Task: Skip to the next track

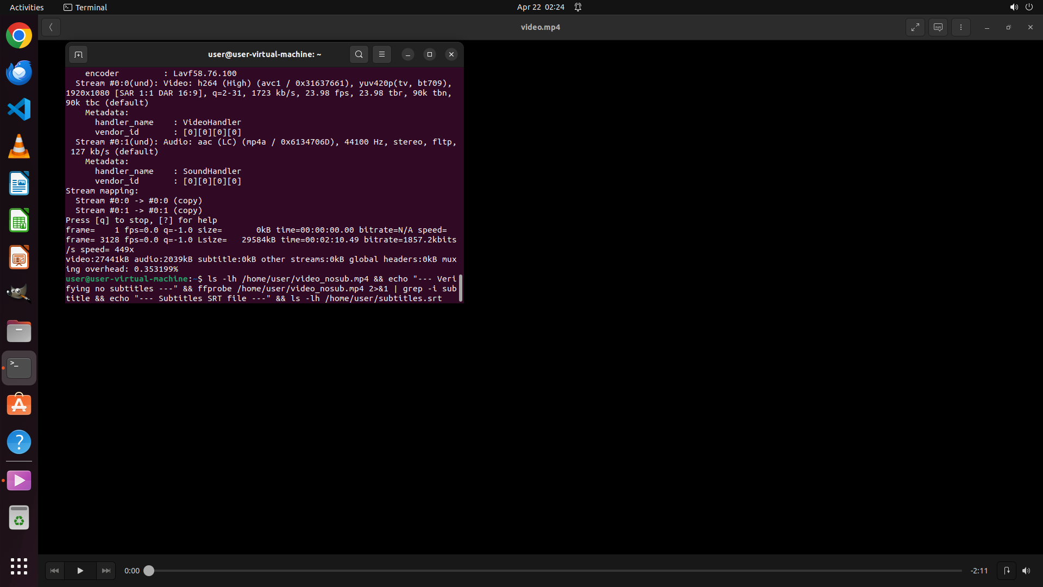Action: pyautogui.click(x=106, y=571)
